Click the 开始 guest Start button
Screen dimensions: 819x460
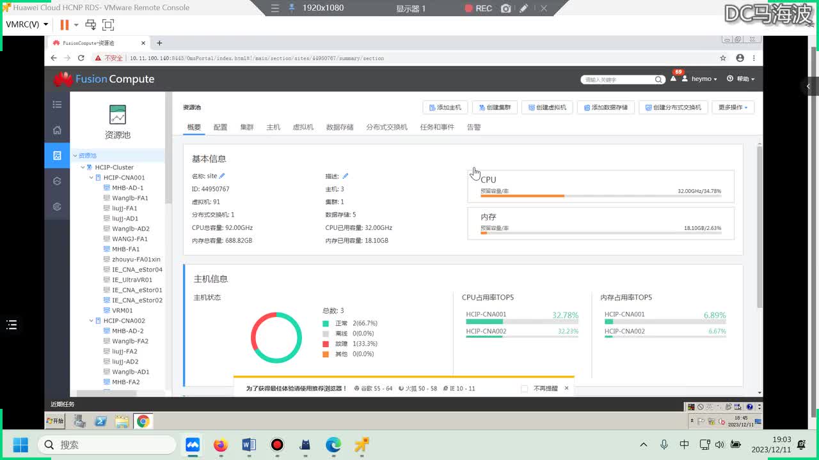pyautogui.click(x=55, y=421)
